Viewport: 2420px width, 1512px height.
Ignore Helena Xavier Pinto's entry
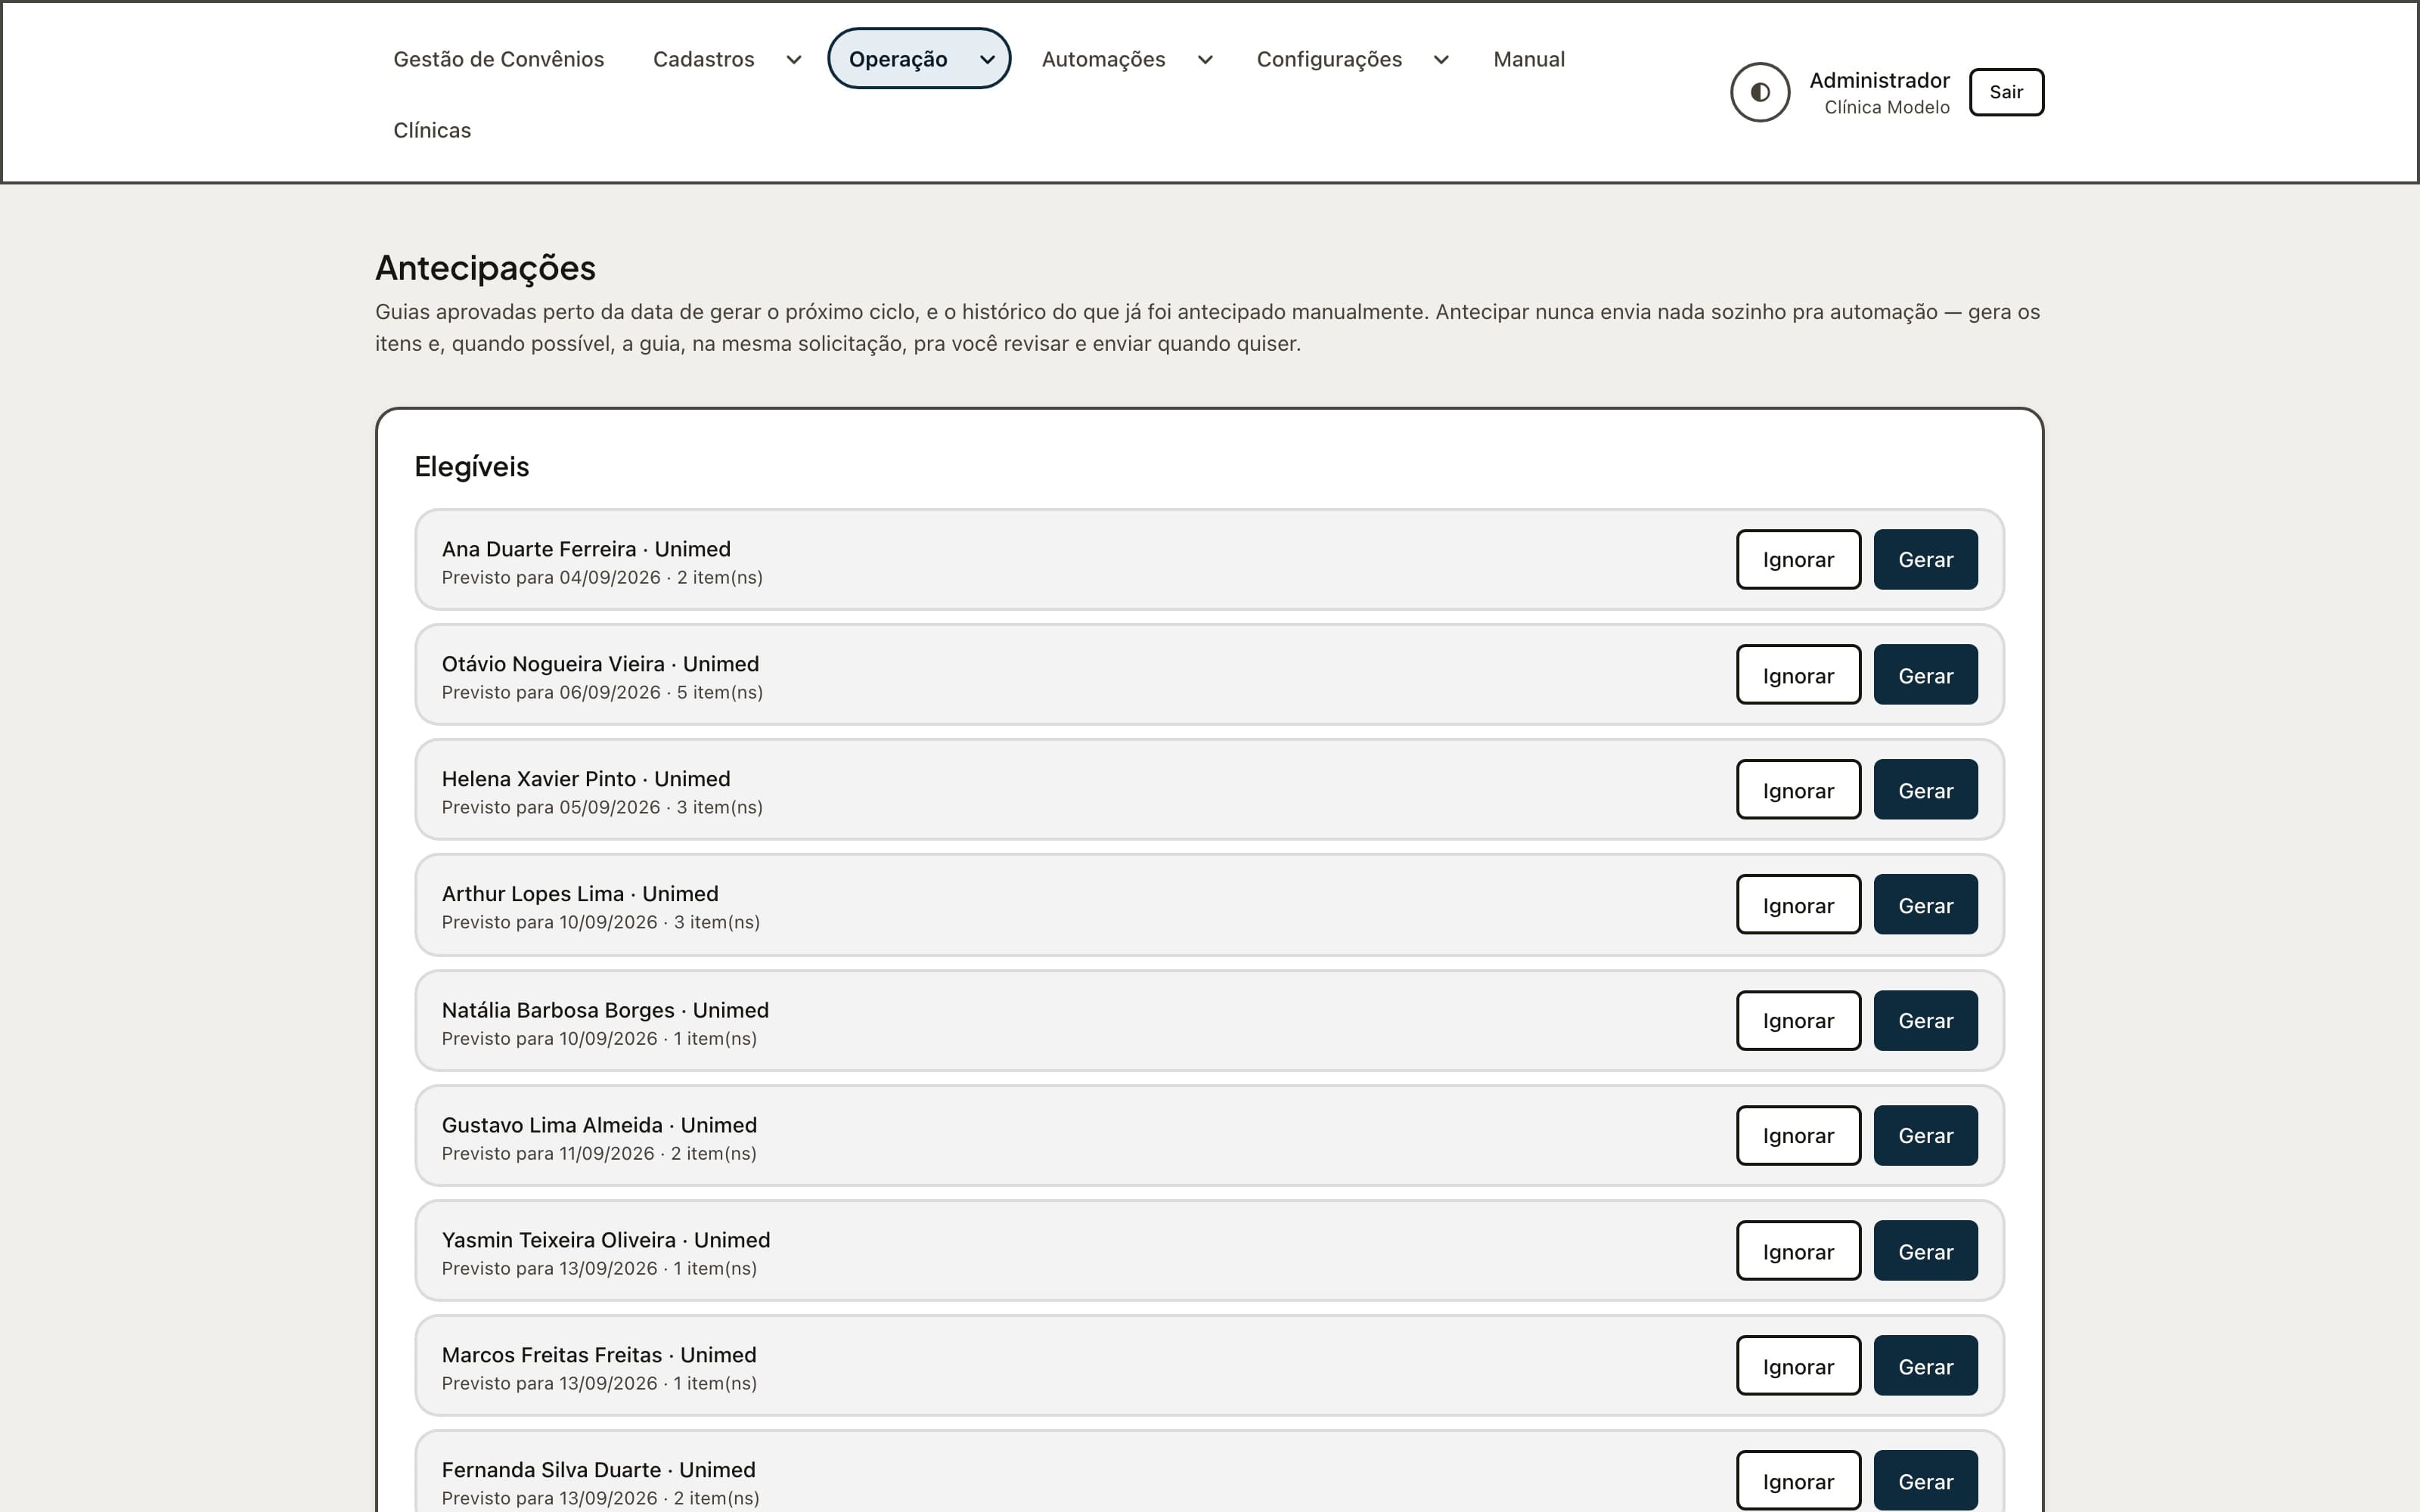[1798, 790]
